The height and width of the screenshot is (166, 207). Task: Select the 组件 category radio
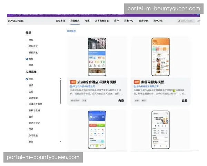point(27,65)
